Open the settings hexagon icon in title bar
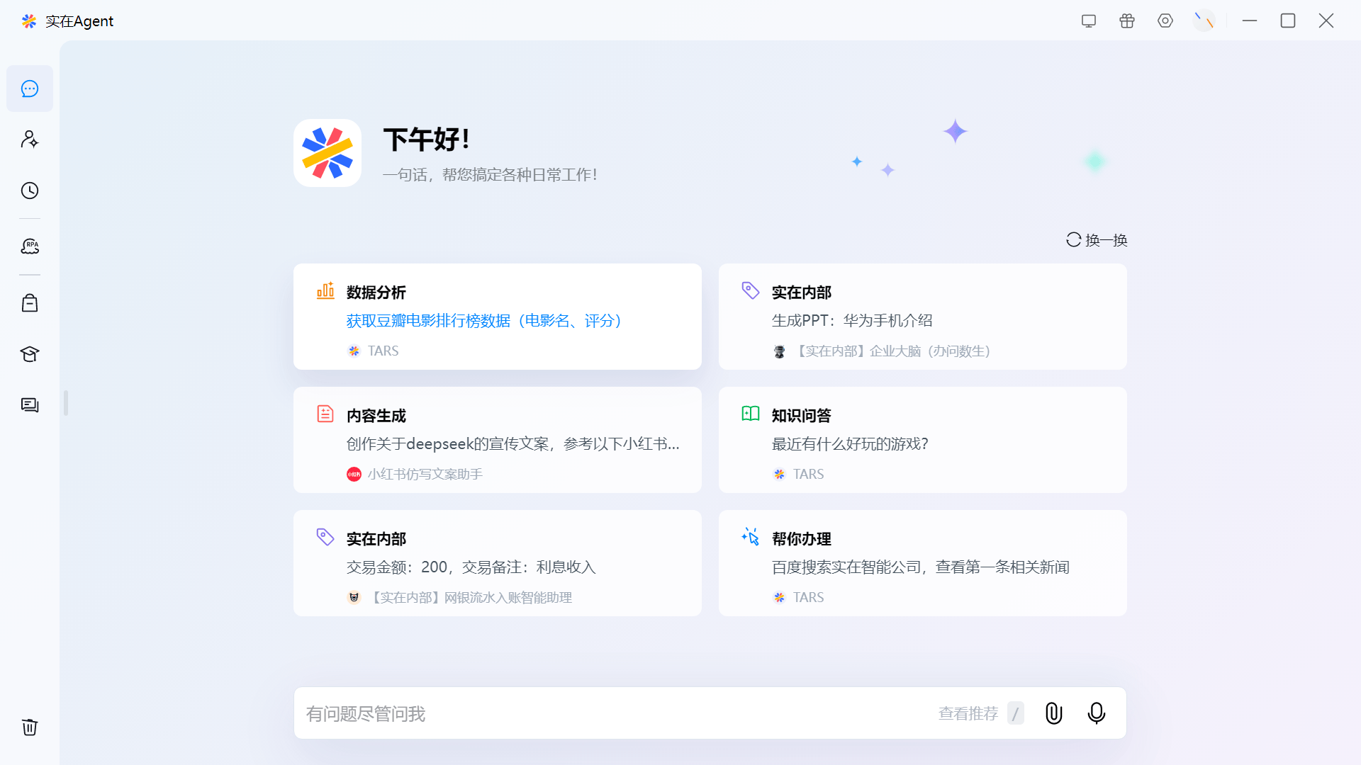The width and height of the screenshot is (1361, 765). pos(1165,21)
